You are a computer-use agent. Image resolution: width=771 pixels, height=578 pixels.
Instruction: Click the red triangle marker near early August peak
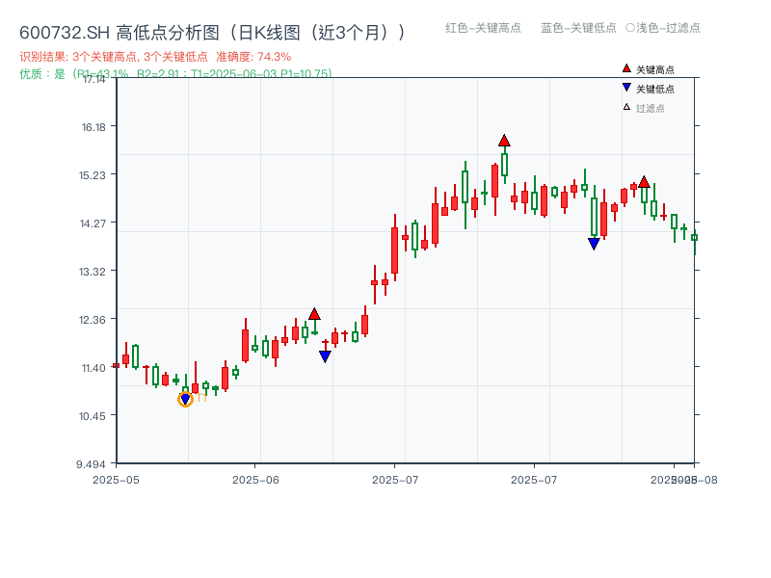pyautogui.click(x=644, y=179)
